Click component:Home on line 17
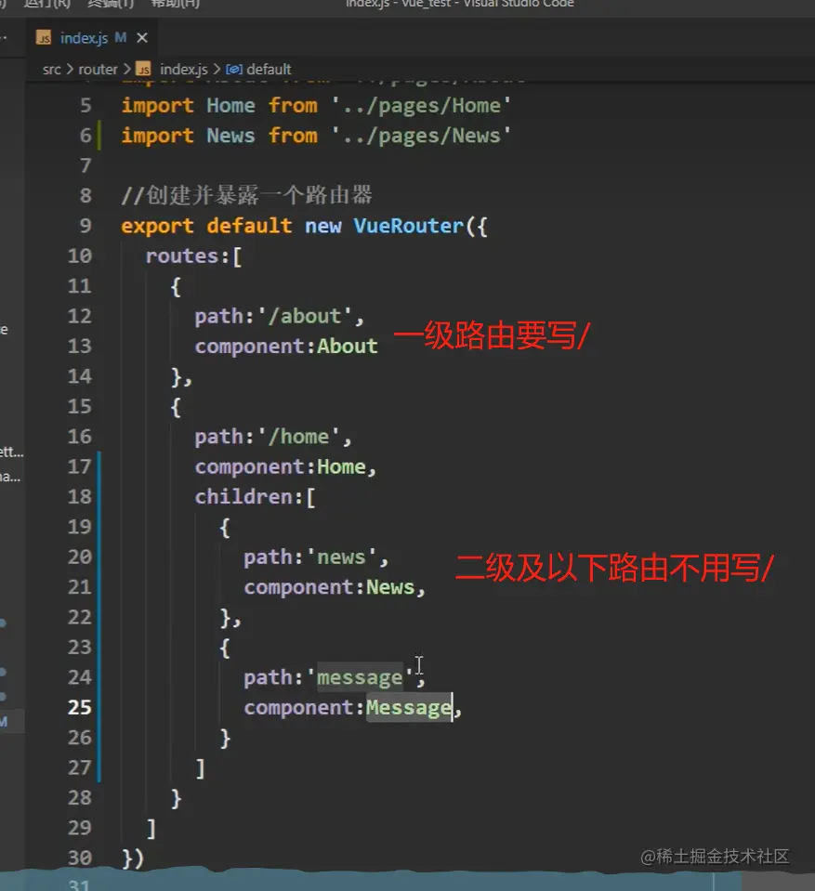This screenshot has width=815, height=891. point(281,467)
